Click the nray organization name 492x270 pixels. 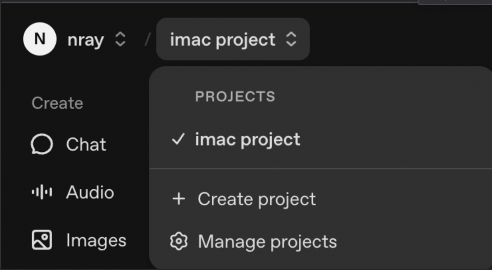pos(86,40)
